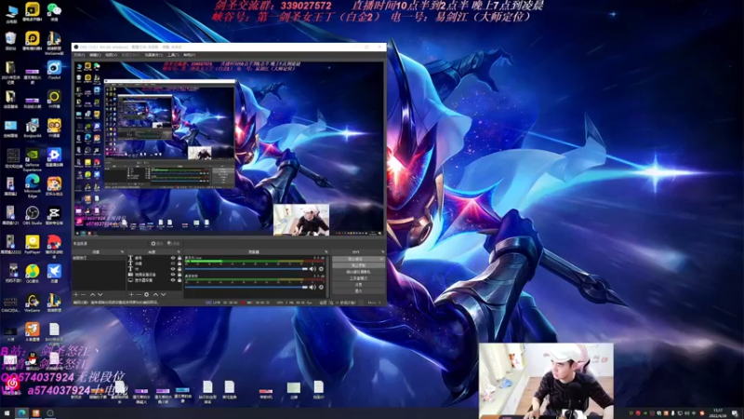744x419 pixels.
Task: Open the taskbar clock and date
Action: [x=717, y=412]
